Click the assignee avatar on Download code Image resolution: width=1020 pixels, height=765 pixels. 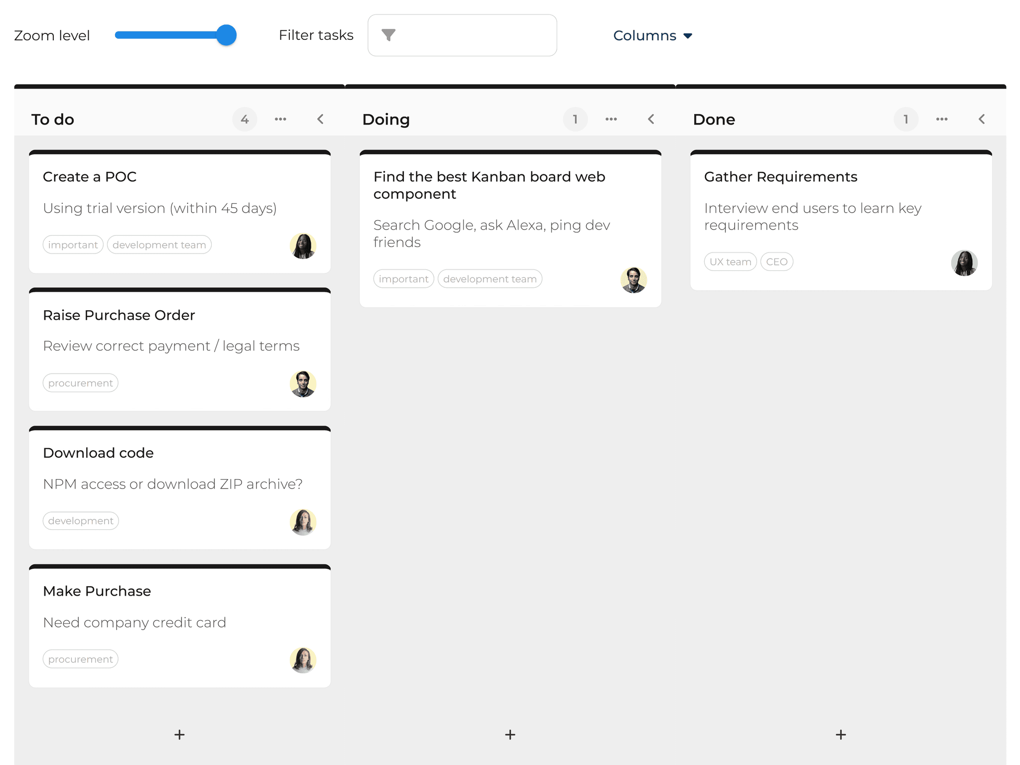[303, 522]
